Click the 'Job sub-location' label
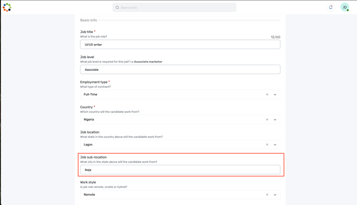 click(93, 157)
